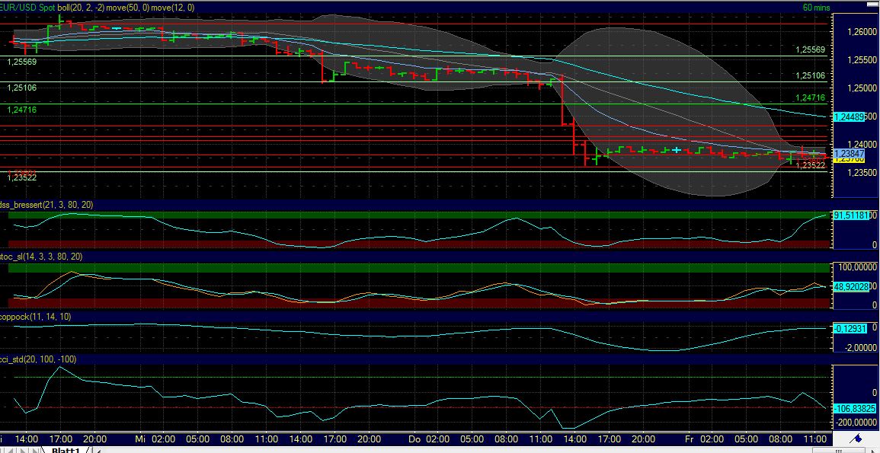Click the first-sheet navigation arrow
The height and width of the screenshot is (453, 880).
point(2,450)
